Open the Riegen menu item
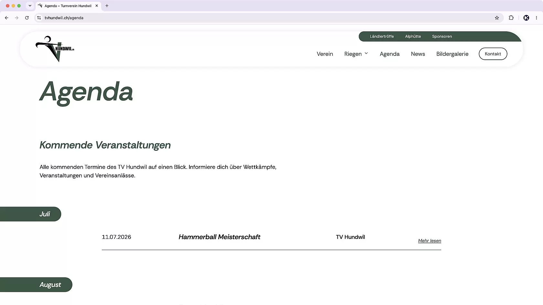Image resolution: width=543 pixels, height=305 pixels. click(353, 54)
